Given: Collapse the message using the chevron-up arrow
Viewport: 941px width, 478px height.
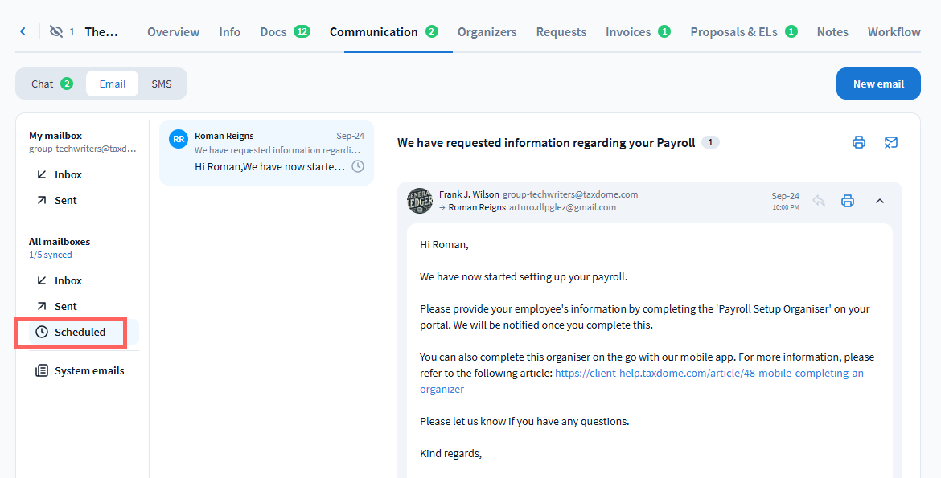Looking at the screenshot, I should click(x=879, y=201).
